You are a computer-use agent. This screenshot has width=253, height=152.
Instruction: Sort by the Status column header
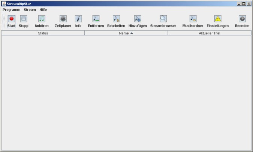pos(43,33)
